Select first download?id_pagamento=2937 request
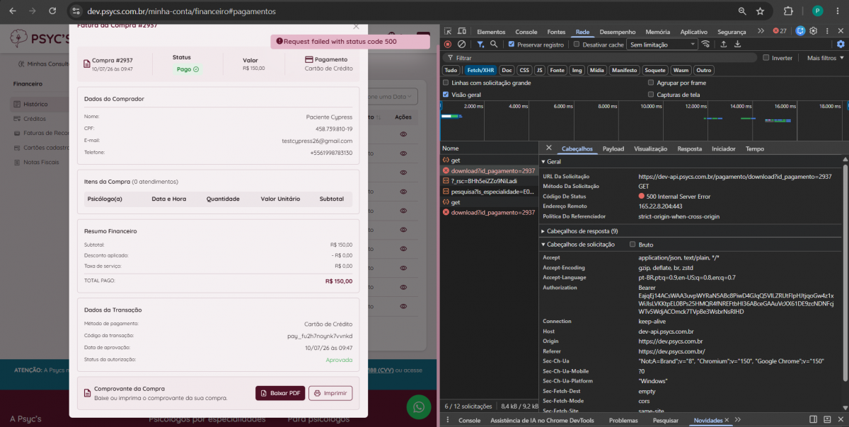The height and width of the screenshot is (427, 849). point(489,170)
